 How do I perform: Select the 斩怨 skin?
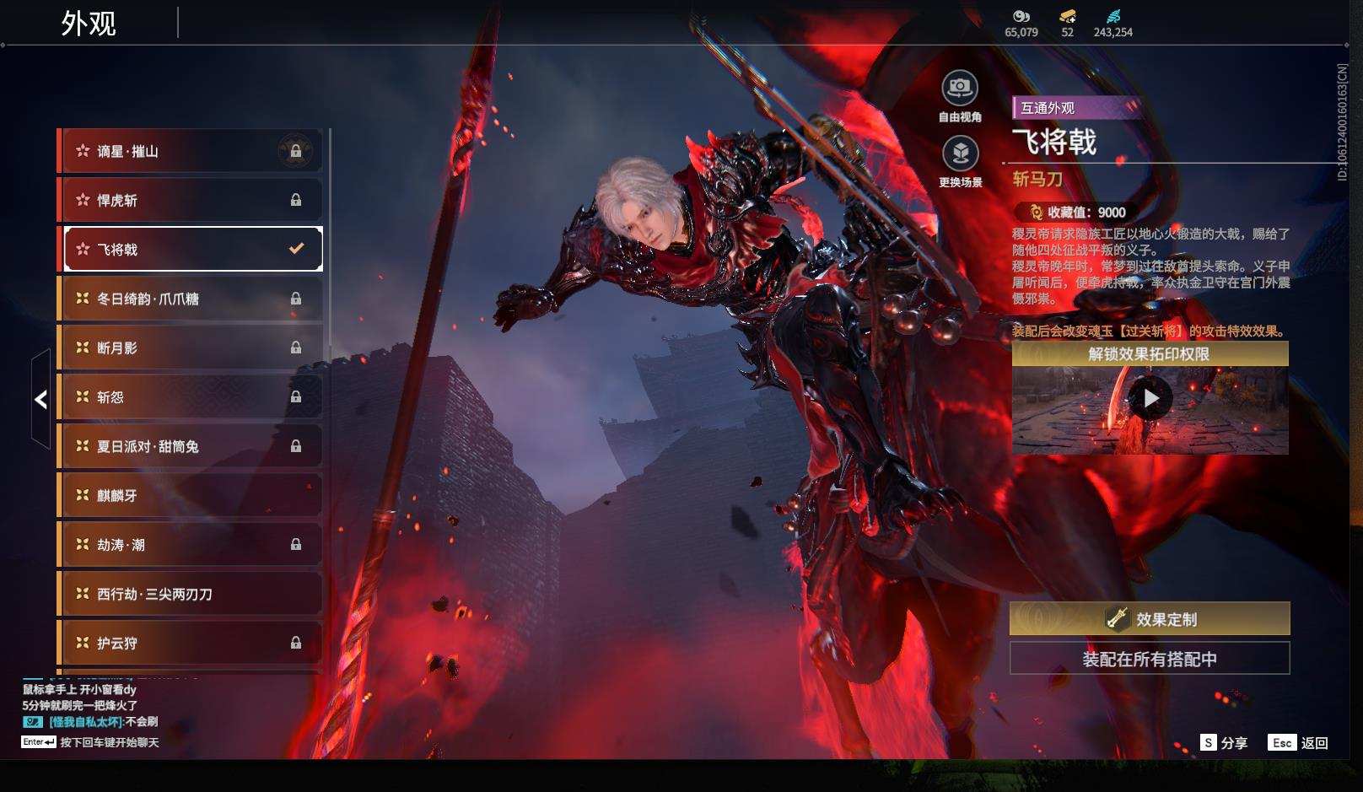(x=191, y=396)
